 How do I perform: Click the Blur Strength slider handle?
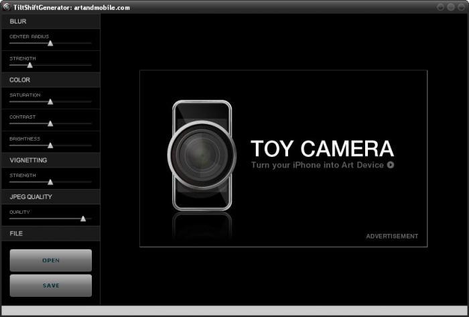29,65
